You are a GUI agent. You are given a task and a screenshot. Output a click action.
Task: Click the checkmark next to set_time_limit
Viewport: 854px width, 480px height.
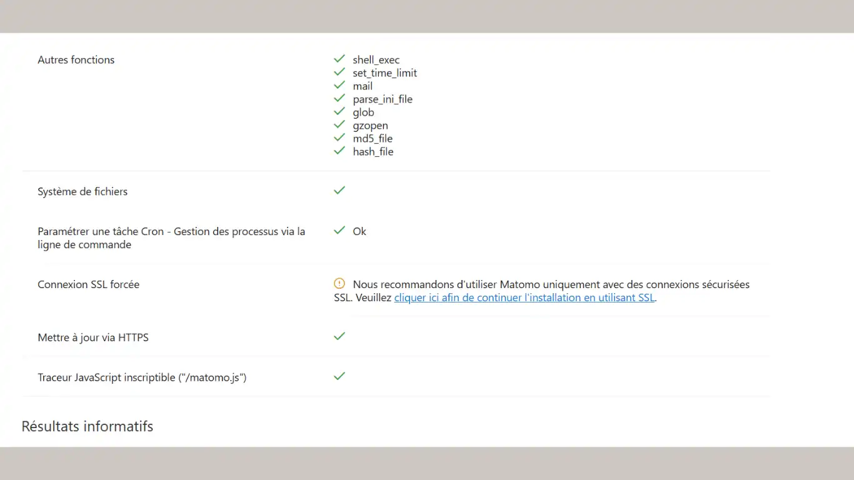click(339, 72)
